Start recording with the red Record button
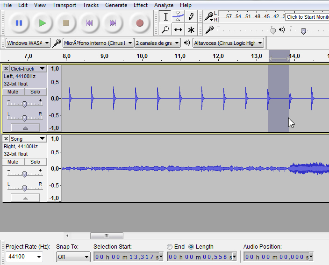The width and height of the screenshot is (329, 265). coord(140,23)
